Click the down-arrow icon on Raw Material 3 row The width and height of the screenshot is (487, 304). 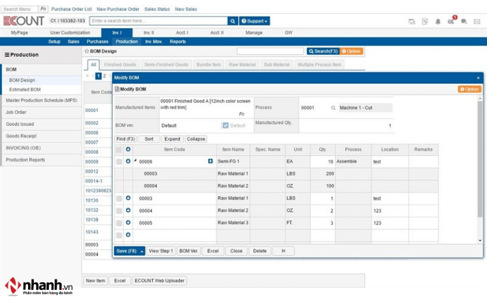(128, 223)
